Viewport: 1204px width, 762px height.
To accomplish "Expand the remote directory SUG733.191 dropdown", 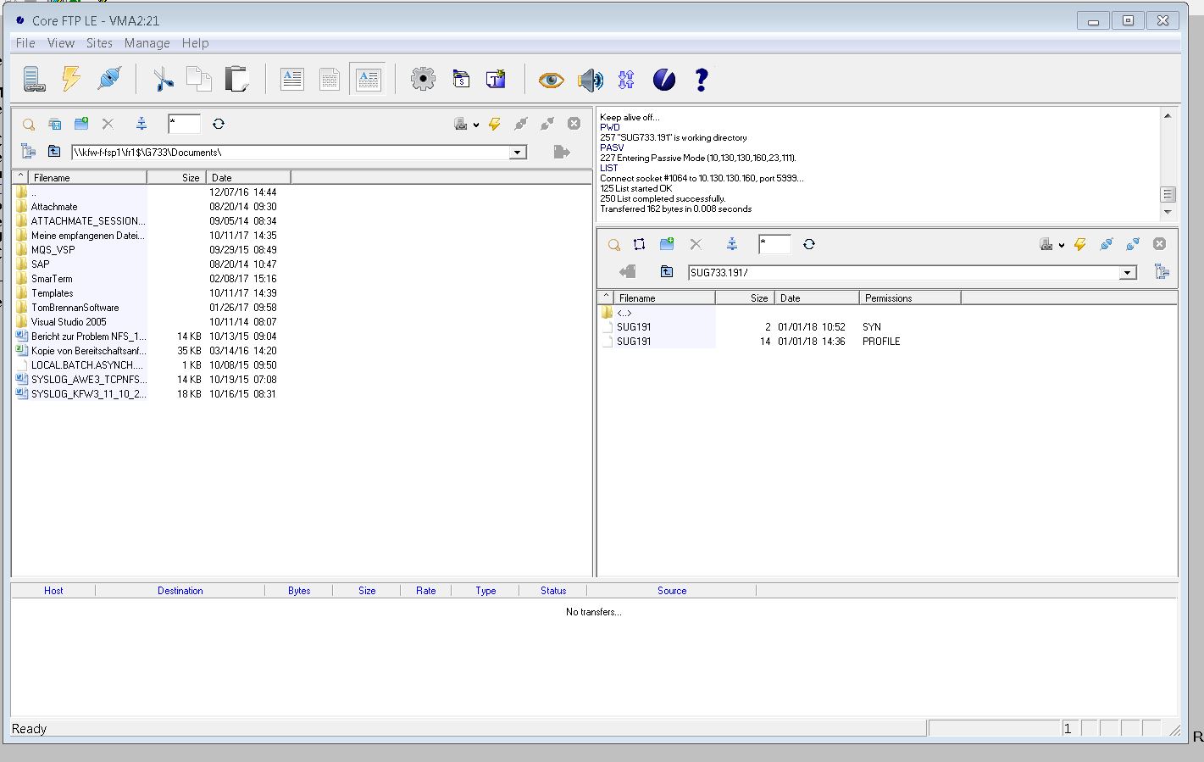I will click(1127, 273).
